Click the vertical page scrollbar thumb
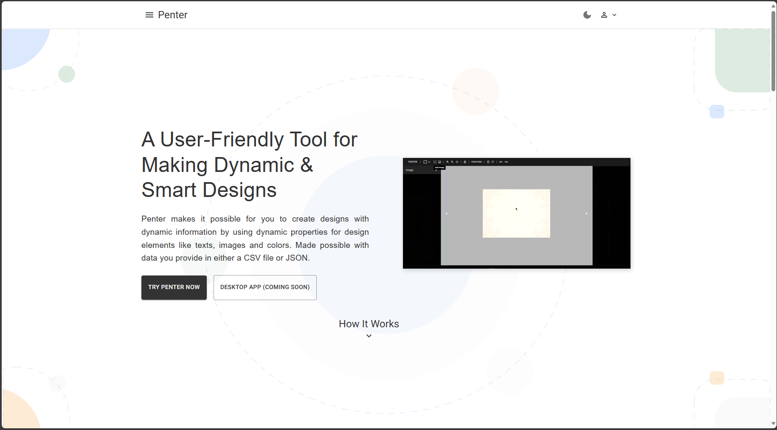 (773, 51)
